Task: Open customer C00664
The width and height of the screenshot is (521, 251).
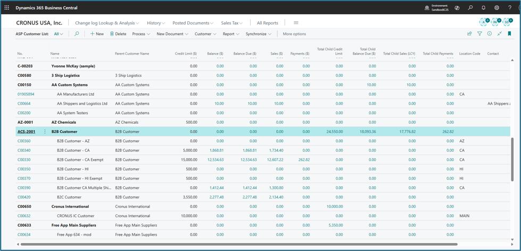Action: tap(24, 103)
